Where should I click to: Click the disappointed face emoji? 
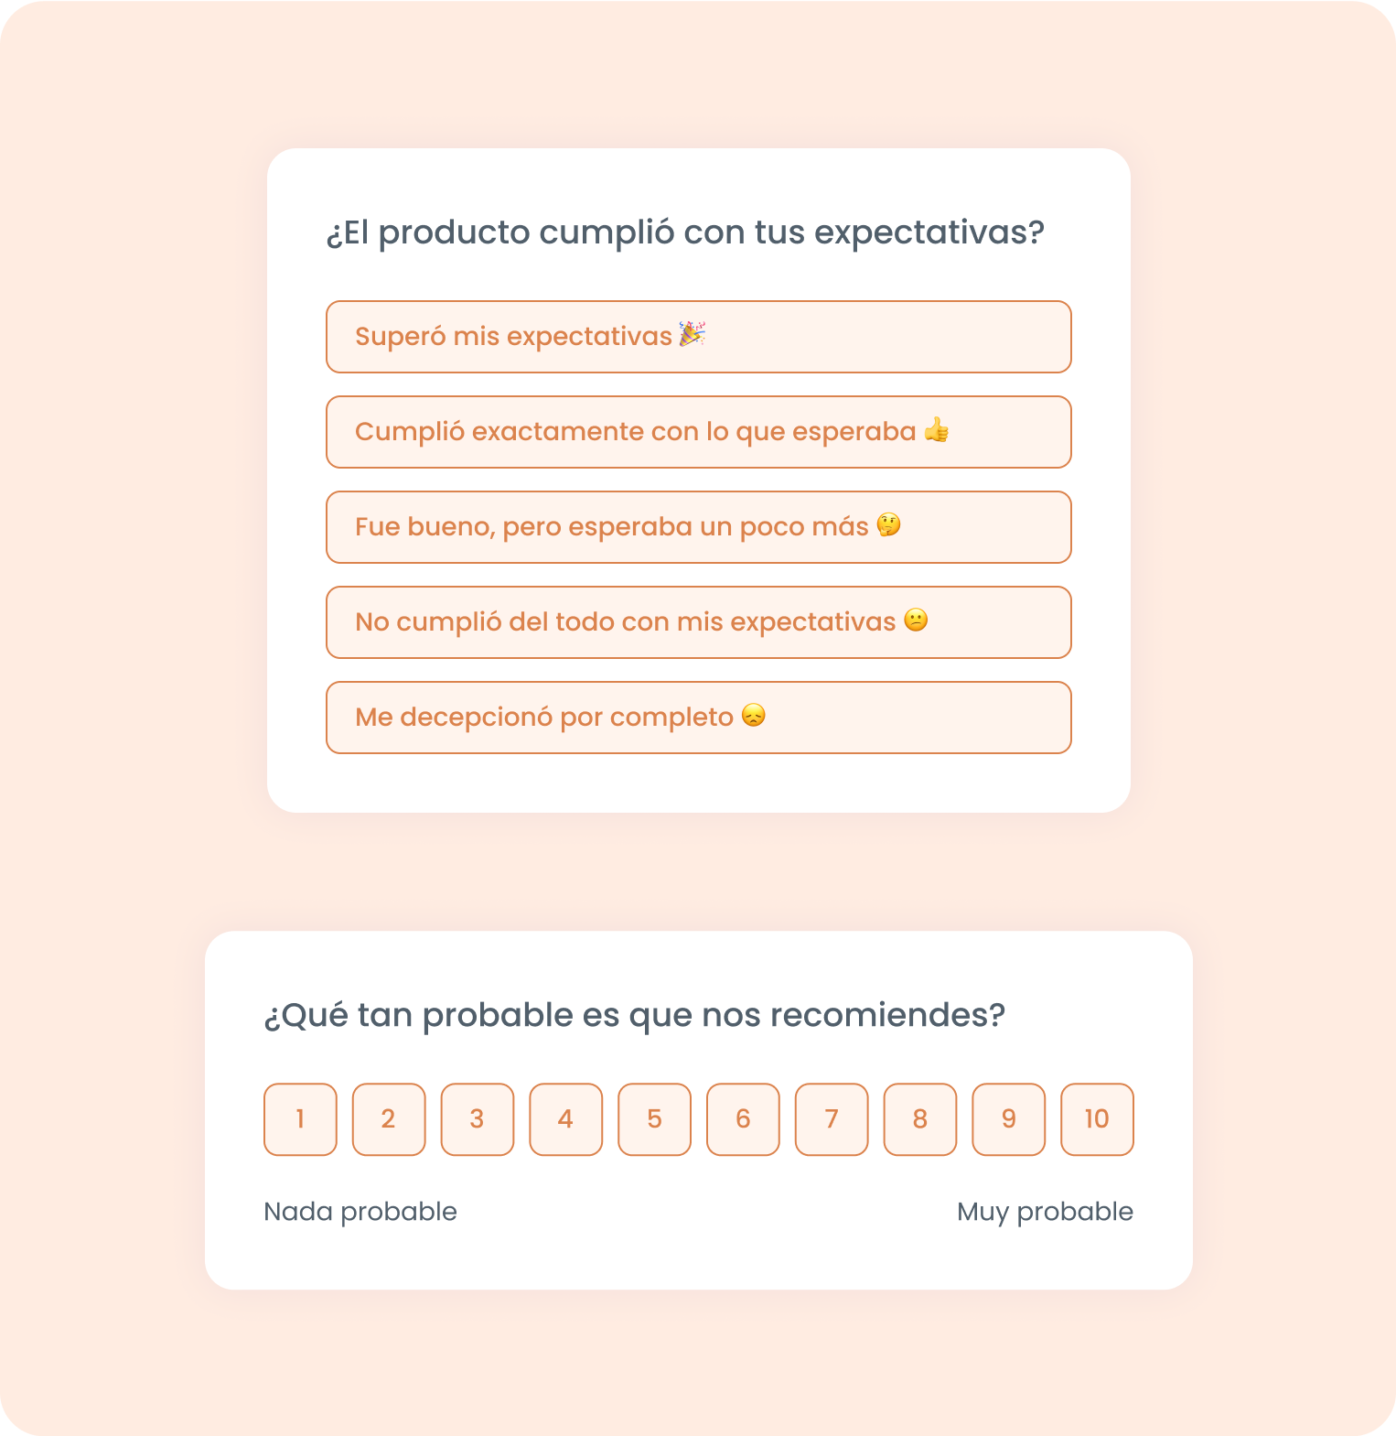(753, 715)
